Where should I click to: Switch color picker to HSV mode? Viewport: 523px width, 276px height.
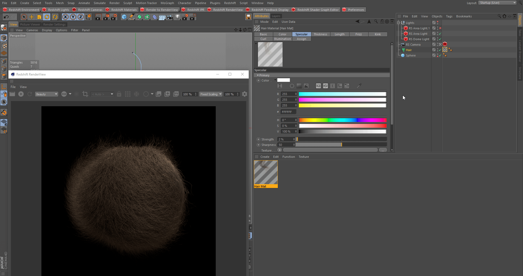click(326, 86)
